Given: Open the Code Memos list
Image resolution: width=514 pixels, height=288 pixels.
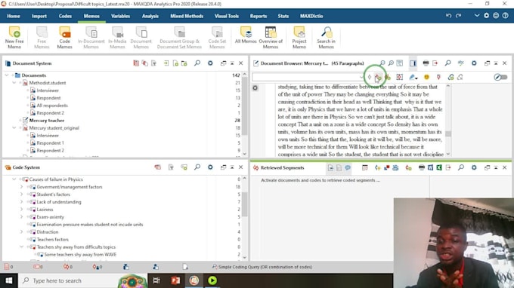Looking at the screenshot, I should 64,38.
